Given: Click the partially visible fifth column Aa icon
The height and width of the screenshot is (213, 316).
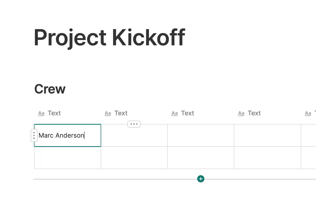Looking at the screenshot, I should point(308,113).
